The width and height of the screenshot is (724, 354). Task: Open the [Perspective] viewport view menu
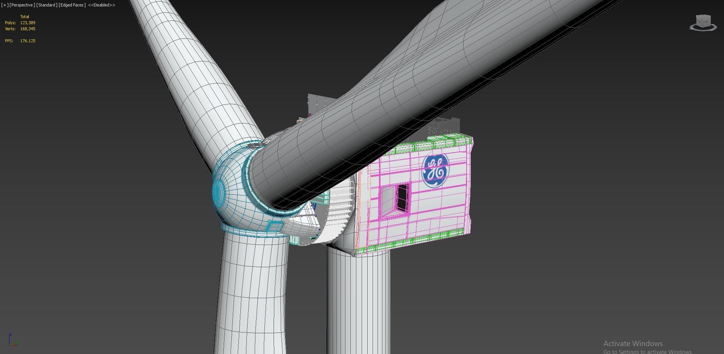[x=22, y=5]
